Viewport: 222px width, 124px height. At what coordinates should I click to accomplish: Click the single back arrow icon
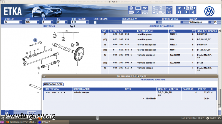(x=193, y=12)
